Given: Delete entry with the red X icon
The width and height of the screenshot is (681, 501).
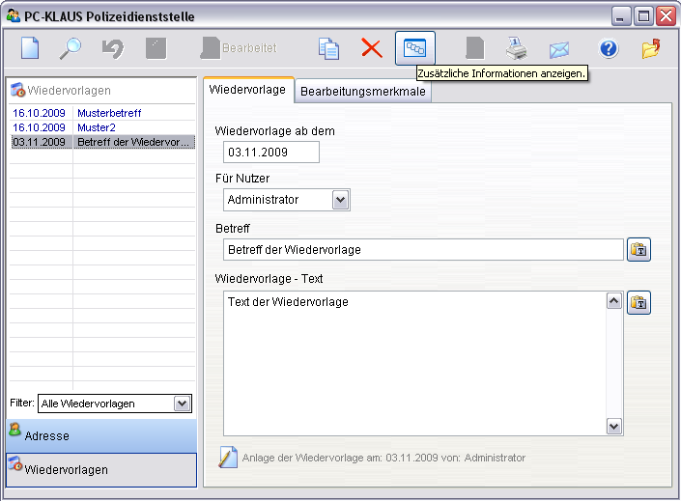Looking at the screenshot, I should pyautogui.click(x=372, y=48).
